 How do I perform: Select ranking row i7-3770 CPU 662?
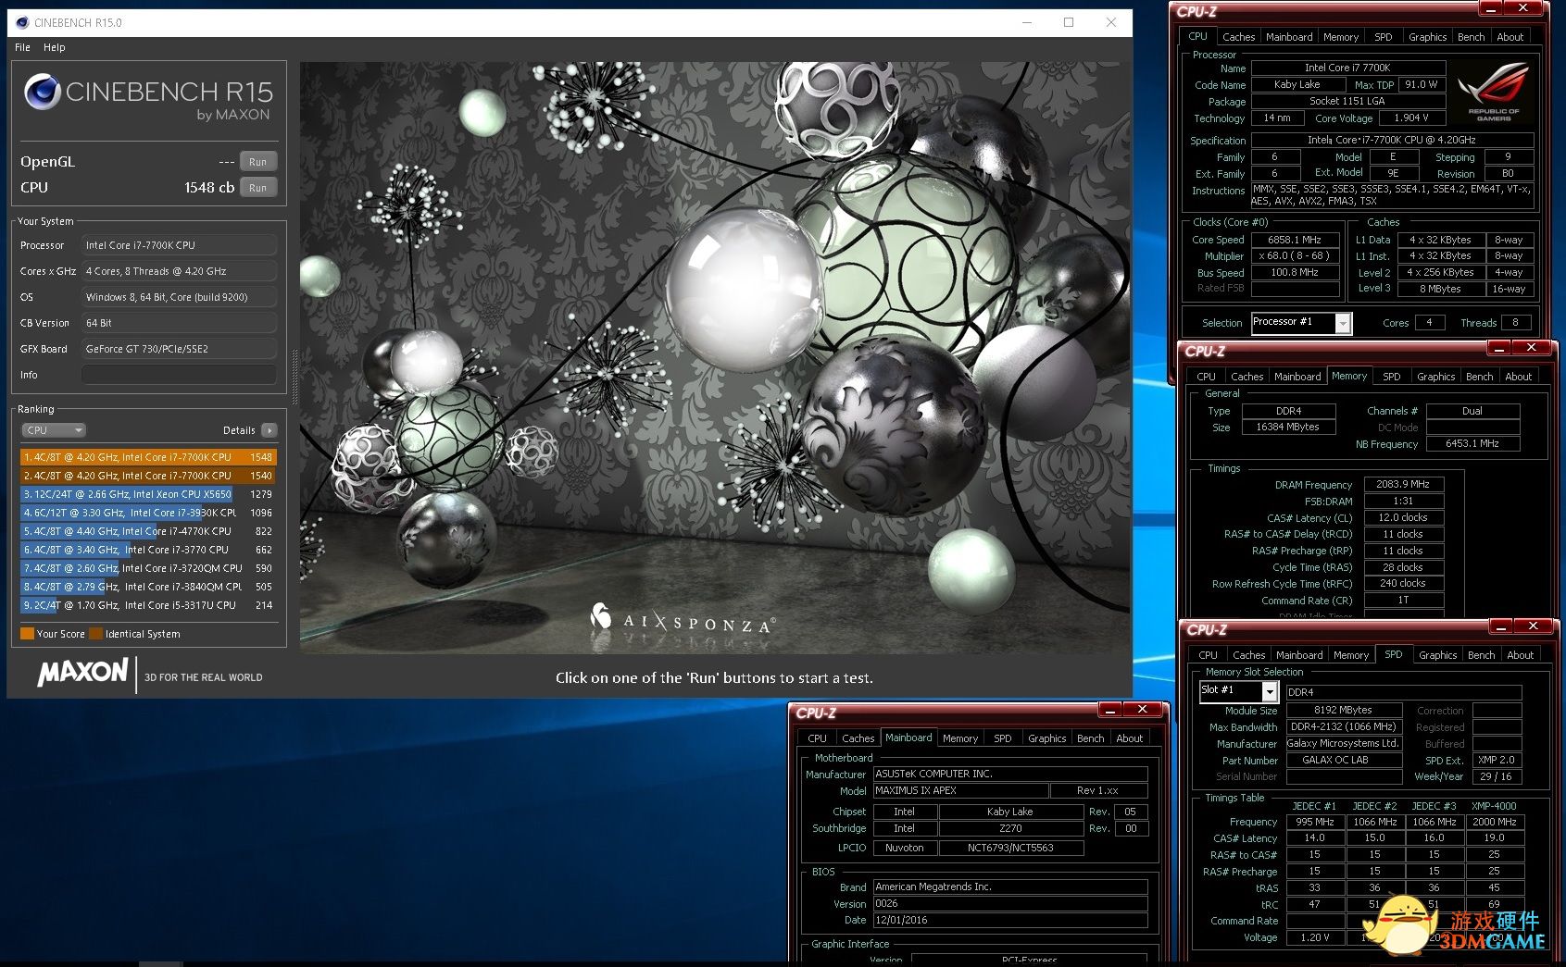point(148,550)
